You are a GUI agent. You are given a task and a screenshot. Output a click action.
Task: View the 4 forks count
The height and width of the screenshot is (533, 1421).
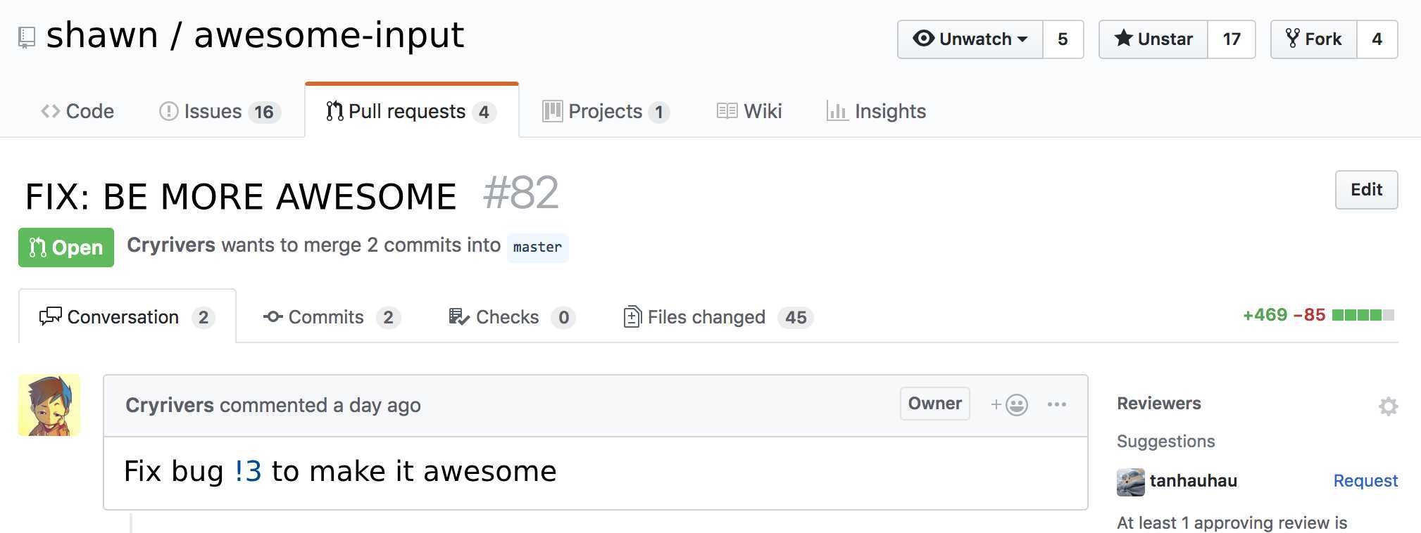click(1377, 39)
